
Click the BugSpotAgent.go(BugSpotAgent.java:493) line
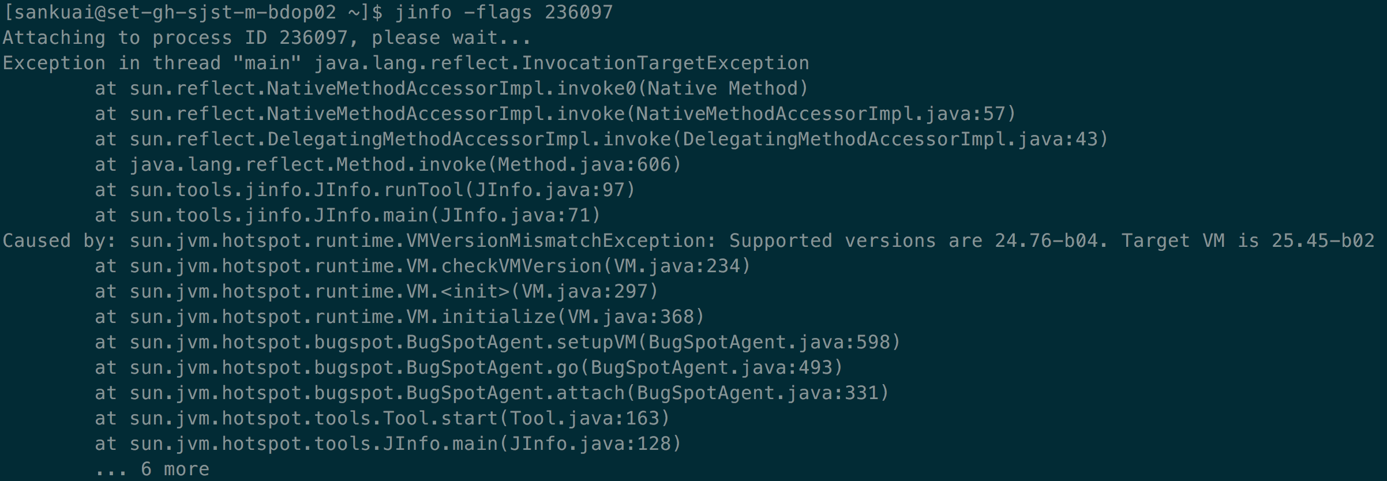click(x=468, y=367)
